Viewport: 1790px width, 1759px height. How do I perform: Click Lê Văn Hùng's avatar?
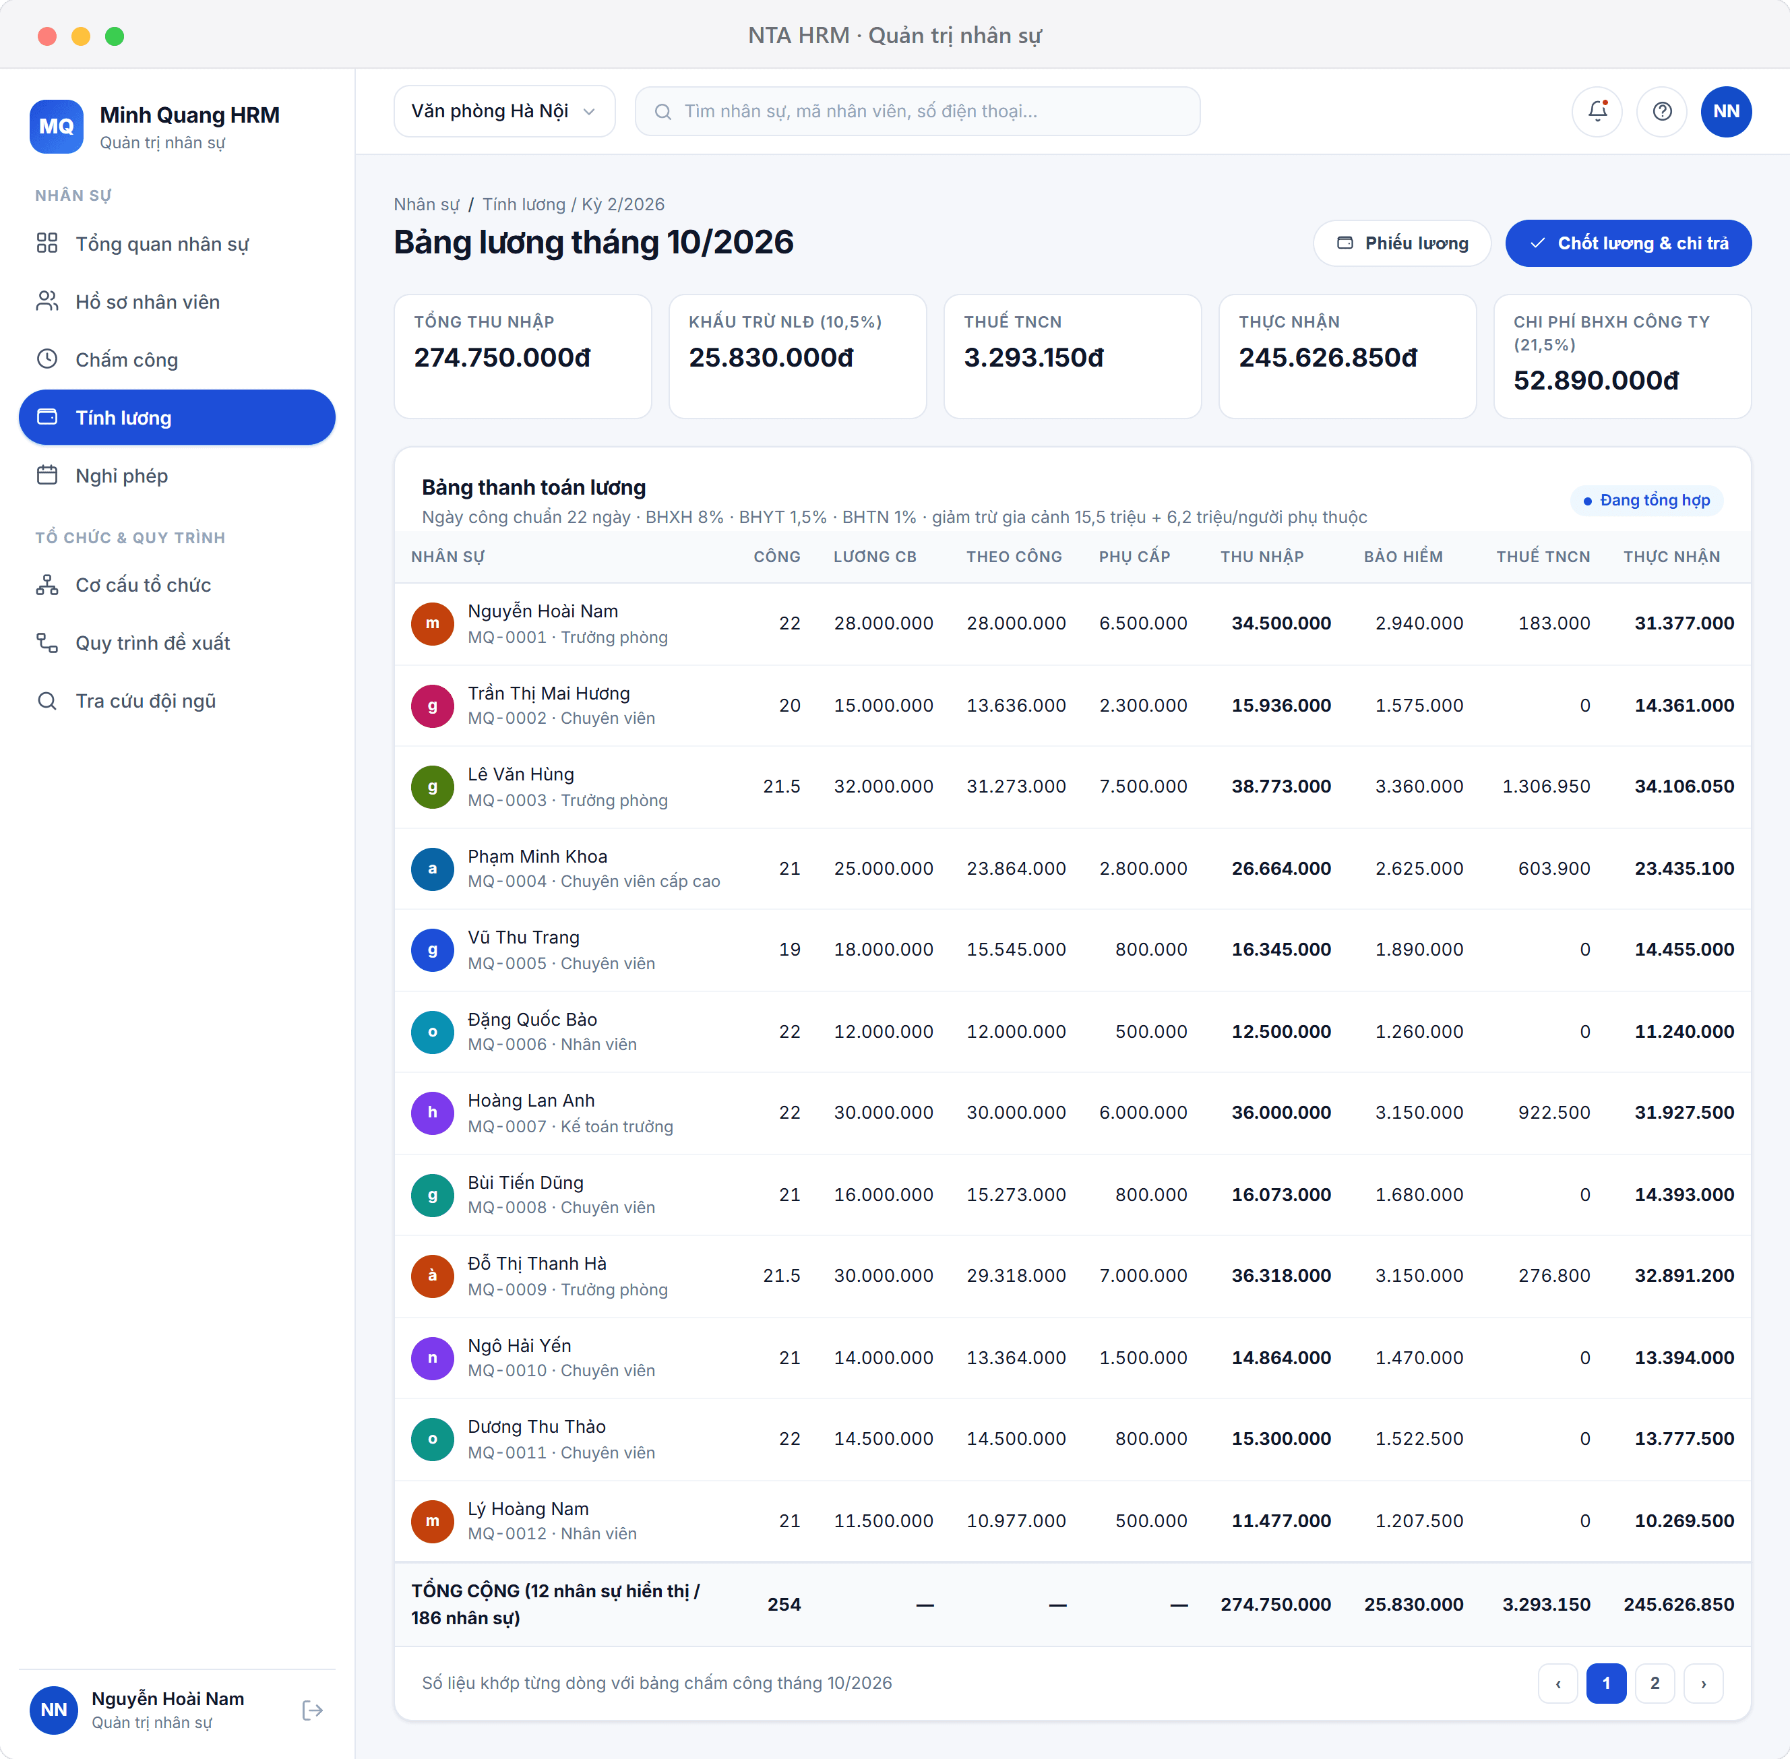[x=432, y=787]
